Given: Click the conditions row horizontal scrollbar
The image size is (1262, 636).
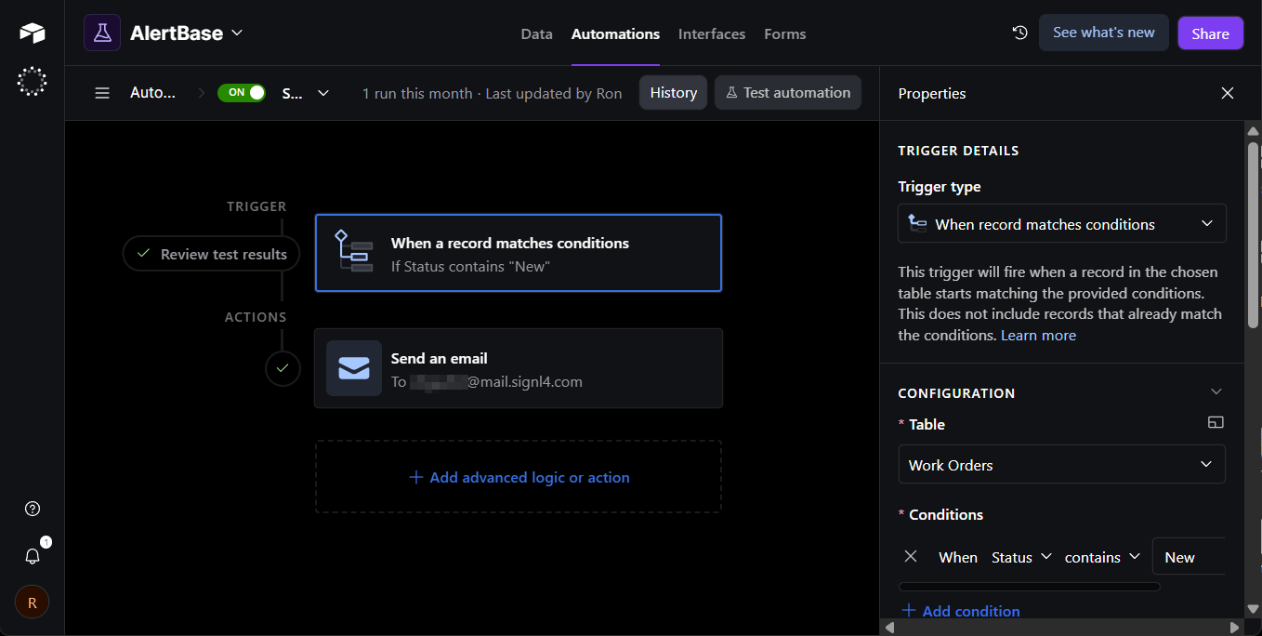Looking at the screenshot, I should pos(1030,587).
